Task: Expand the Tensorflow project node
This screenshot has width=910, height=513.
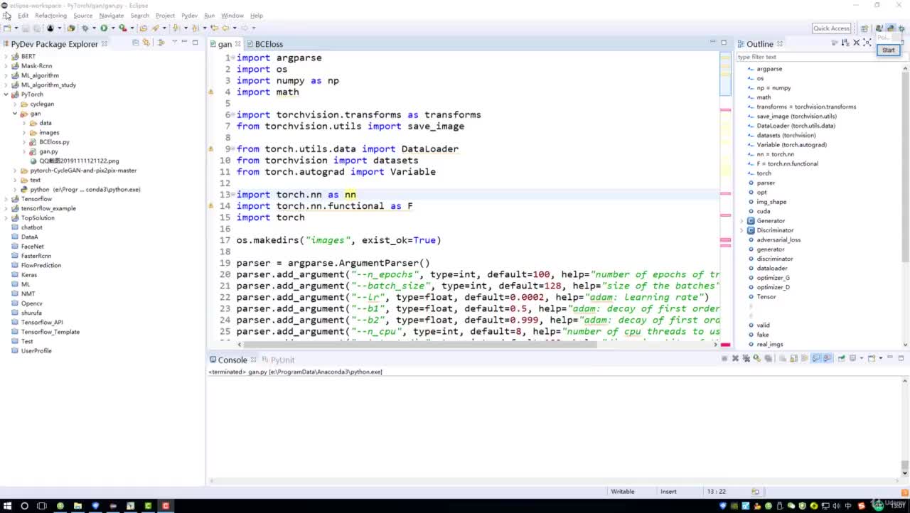Action: pyautogui.click(x=6, y=199)
